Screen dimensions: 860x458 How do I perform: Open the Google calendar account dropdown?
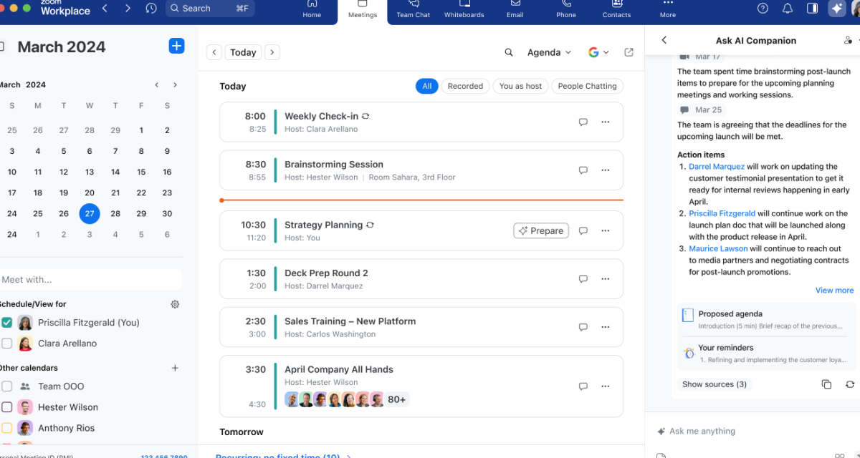pos(598,52)
